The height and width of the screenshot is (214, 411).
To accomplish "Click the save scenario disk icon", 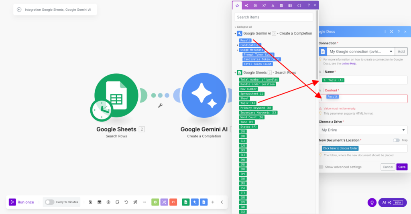I will tap(90, 202).
